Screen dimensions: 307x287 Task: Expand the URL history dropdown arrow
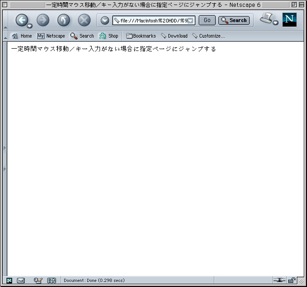[190, 21]
